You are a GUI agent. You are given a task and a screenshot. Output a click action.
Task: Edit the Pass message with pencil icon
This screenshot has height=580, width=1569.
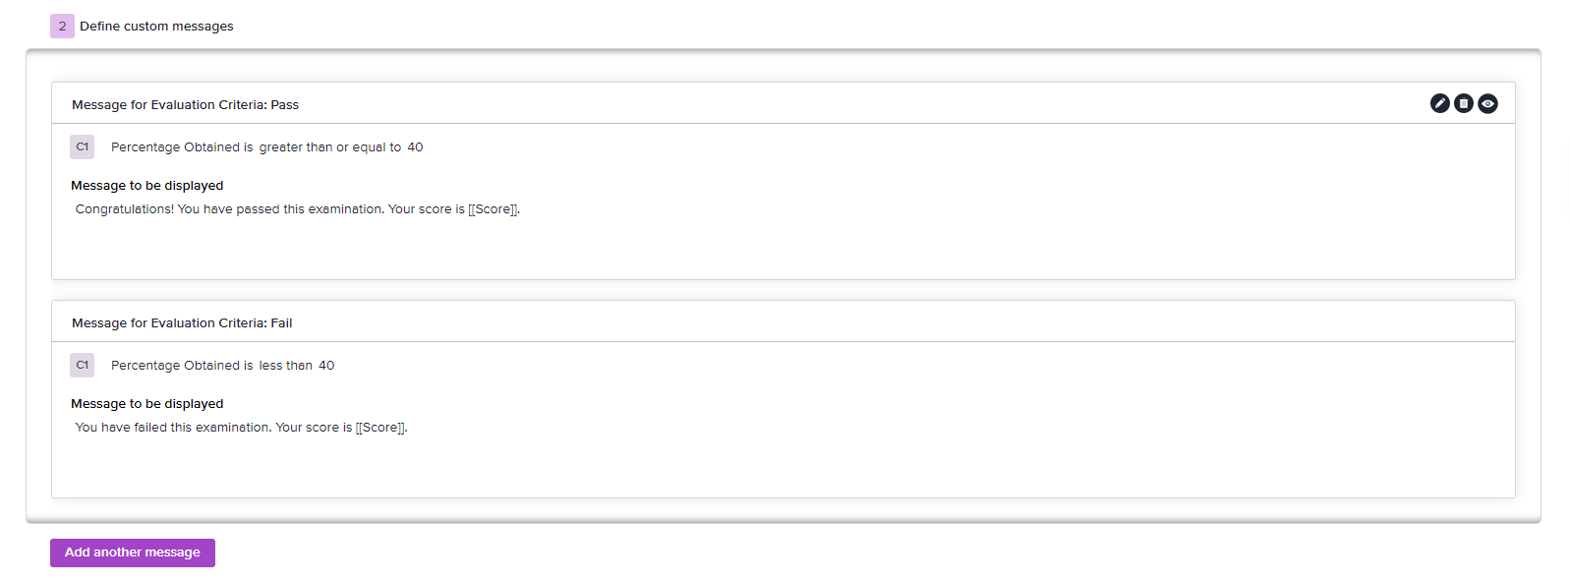pyautogui.click(x=1439, y=103)
